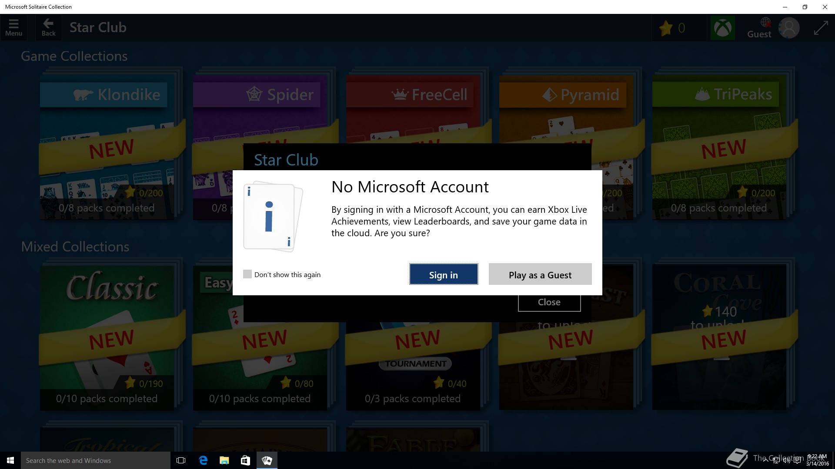Screen dimensions: 835x469
Task: Open Windows Store from taskbar
Action: click(245, 460)
